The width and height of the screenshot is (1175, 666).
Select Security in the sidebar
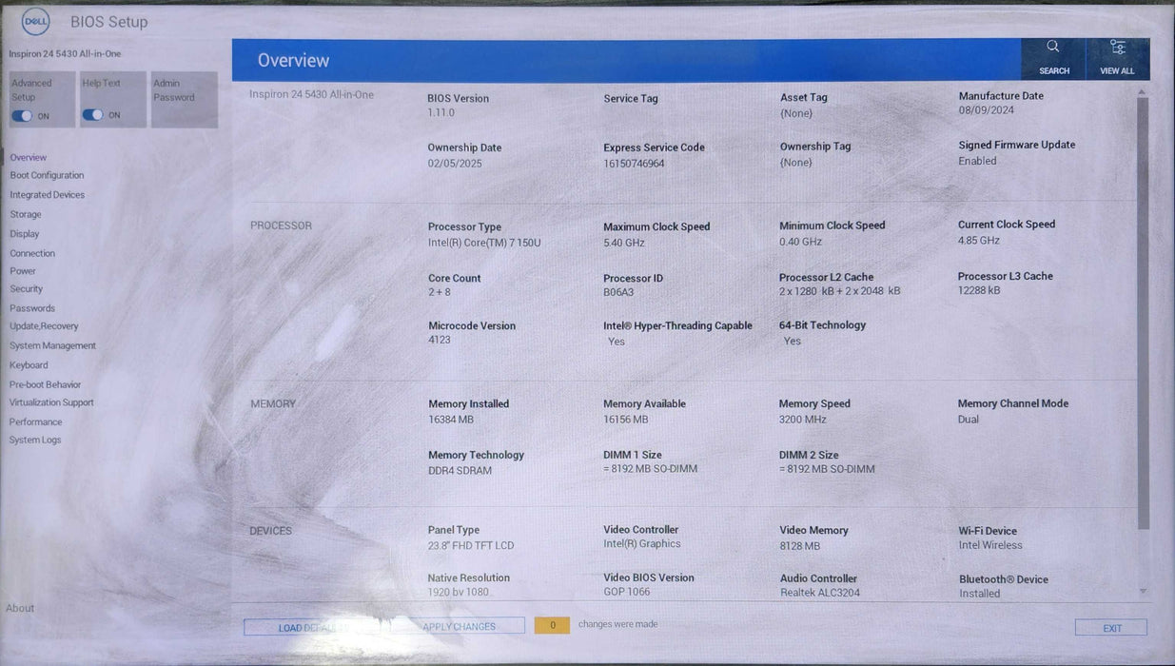coord(26,288)
